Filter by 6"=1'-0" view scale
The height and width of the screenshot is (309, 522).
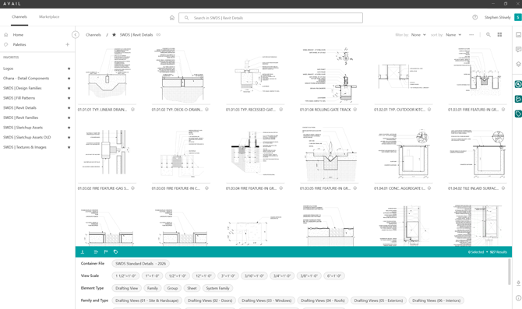(333, 276)
